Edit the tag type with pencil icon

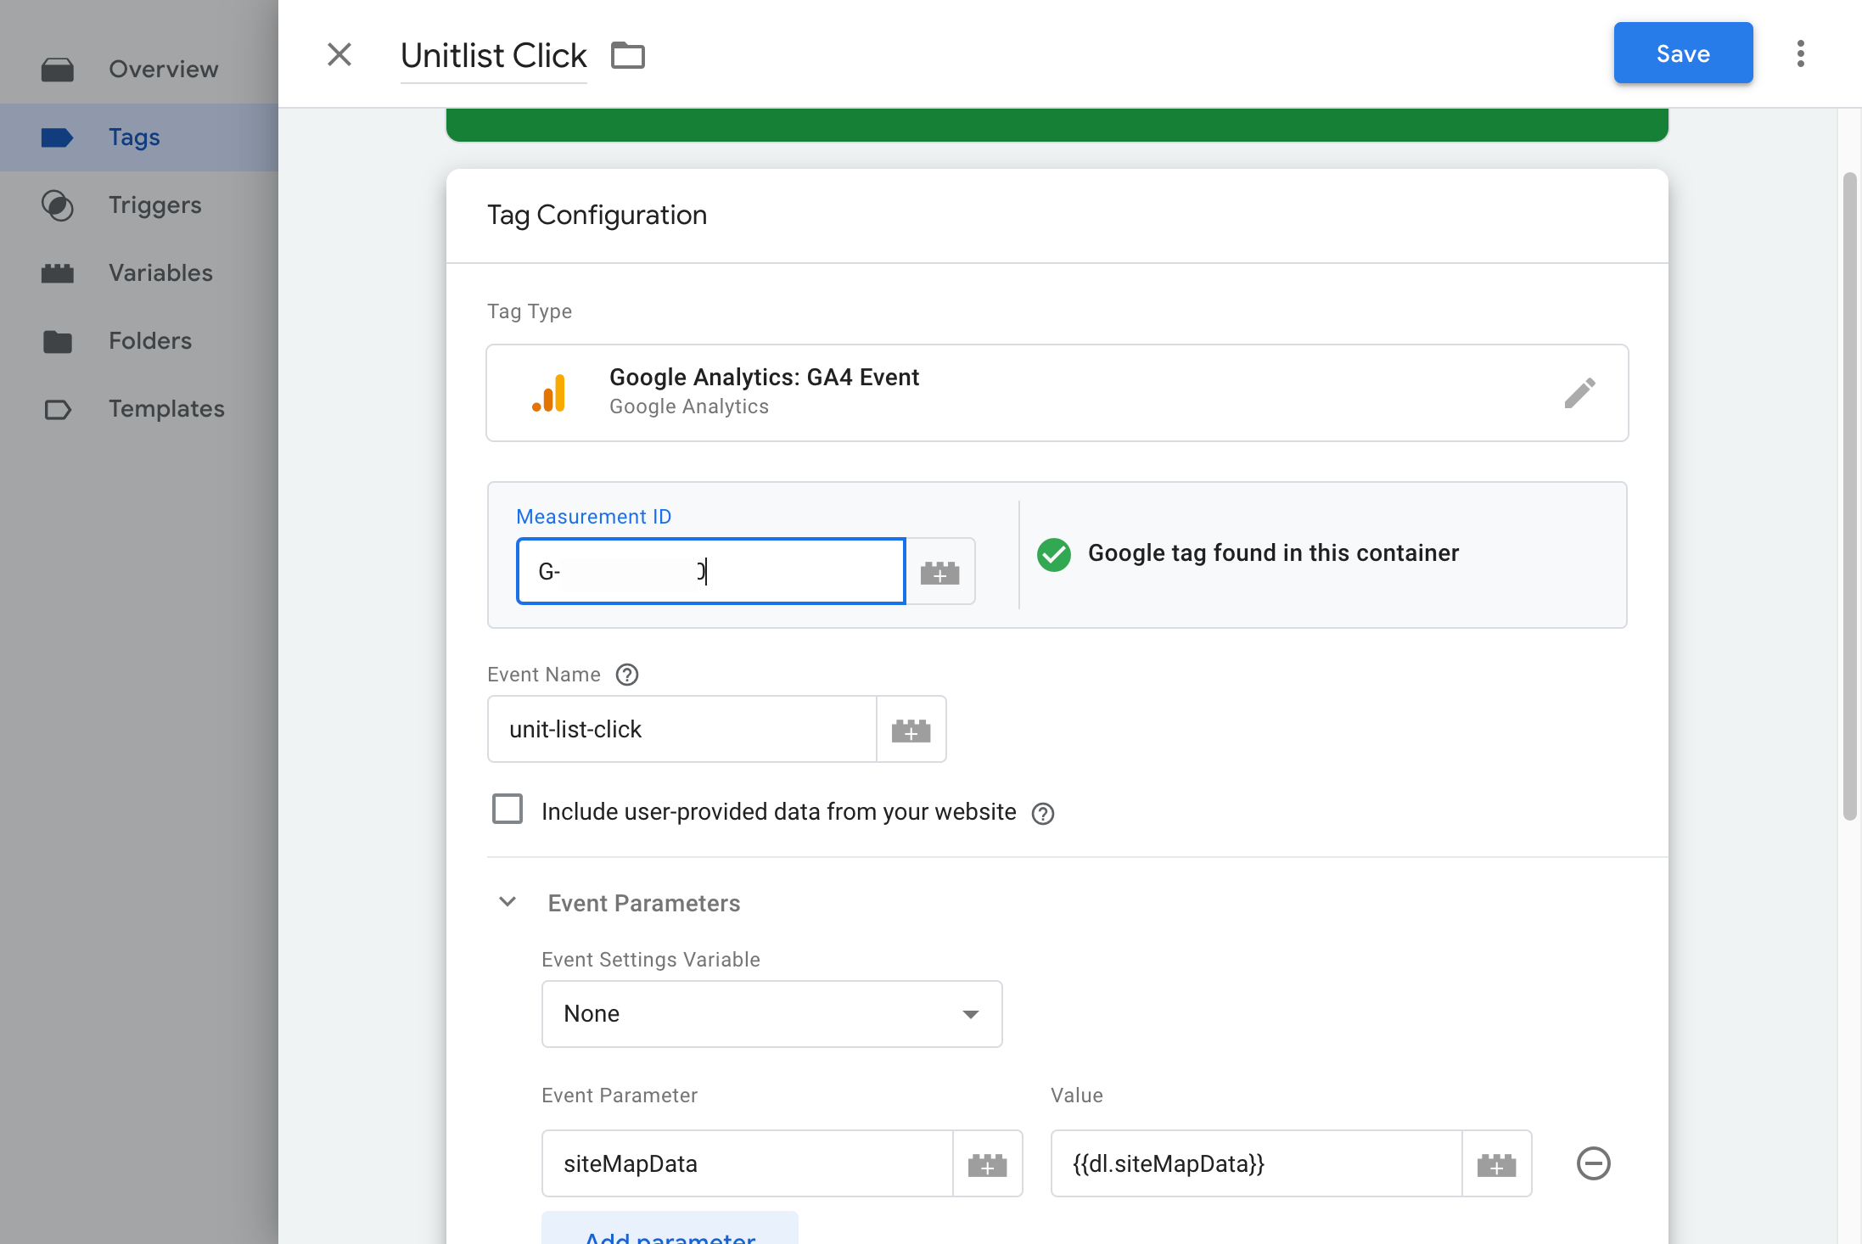click(x=1579, y=393)
